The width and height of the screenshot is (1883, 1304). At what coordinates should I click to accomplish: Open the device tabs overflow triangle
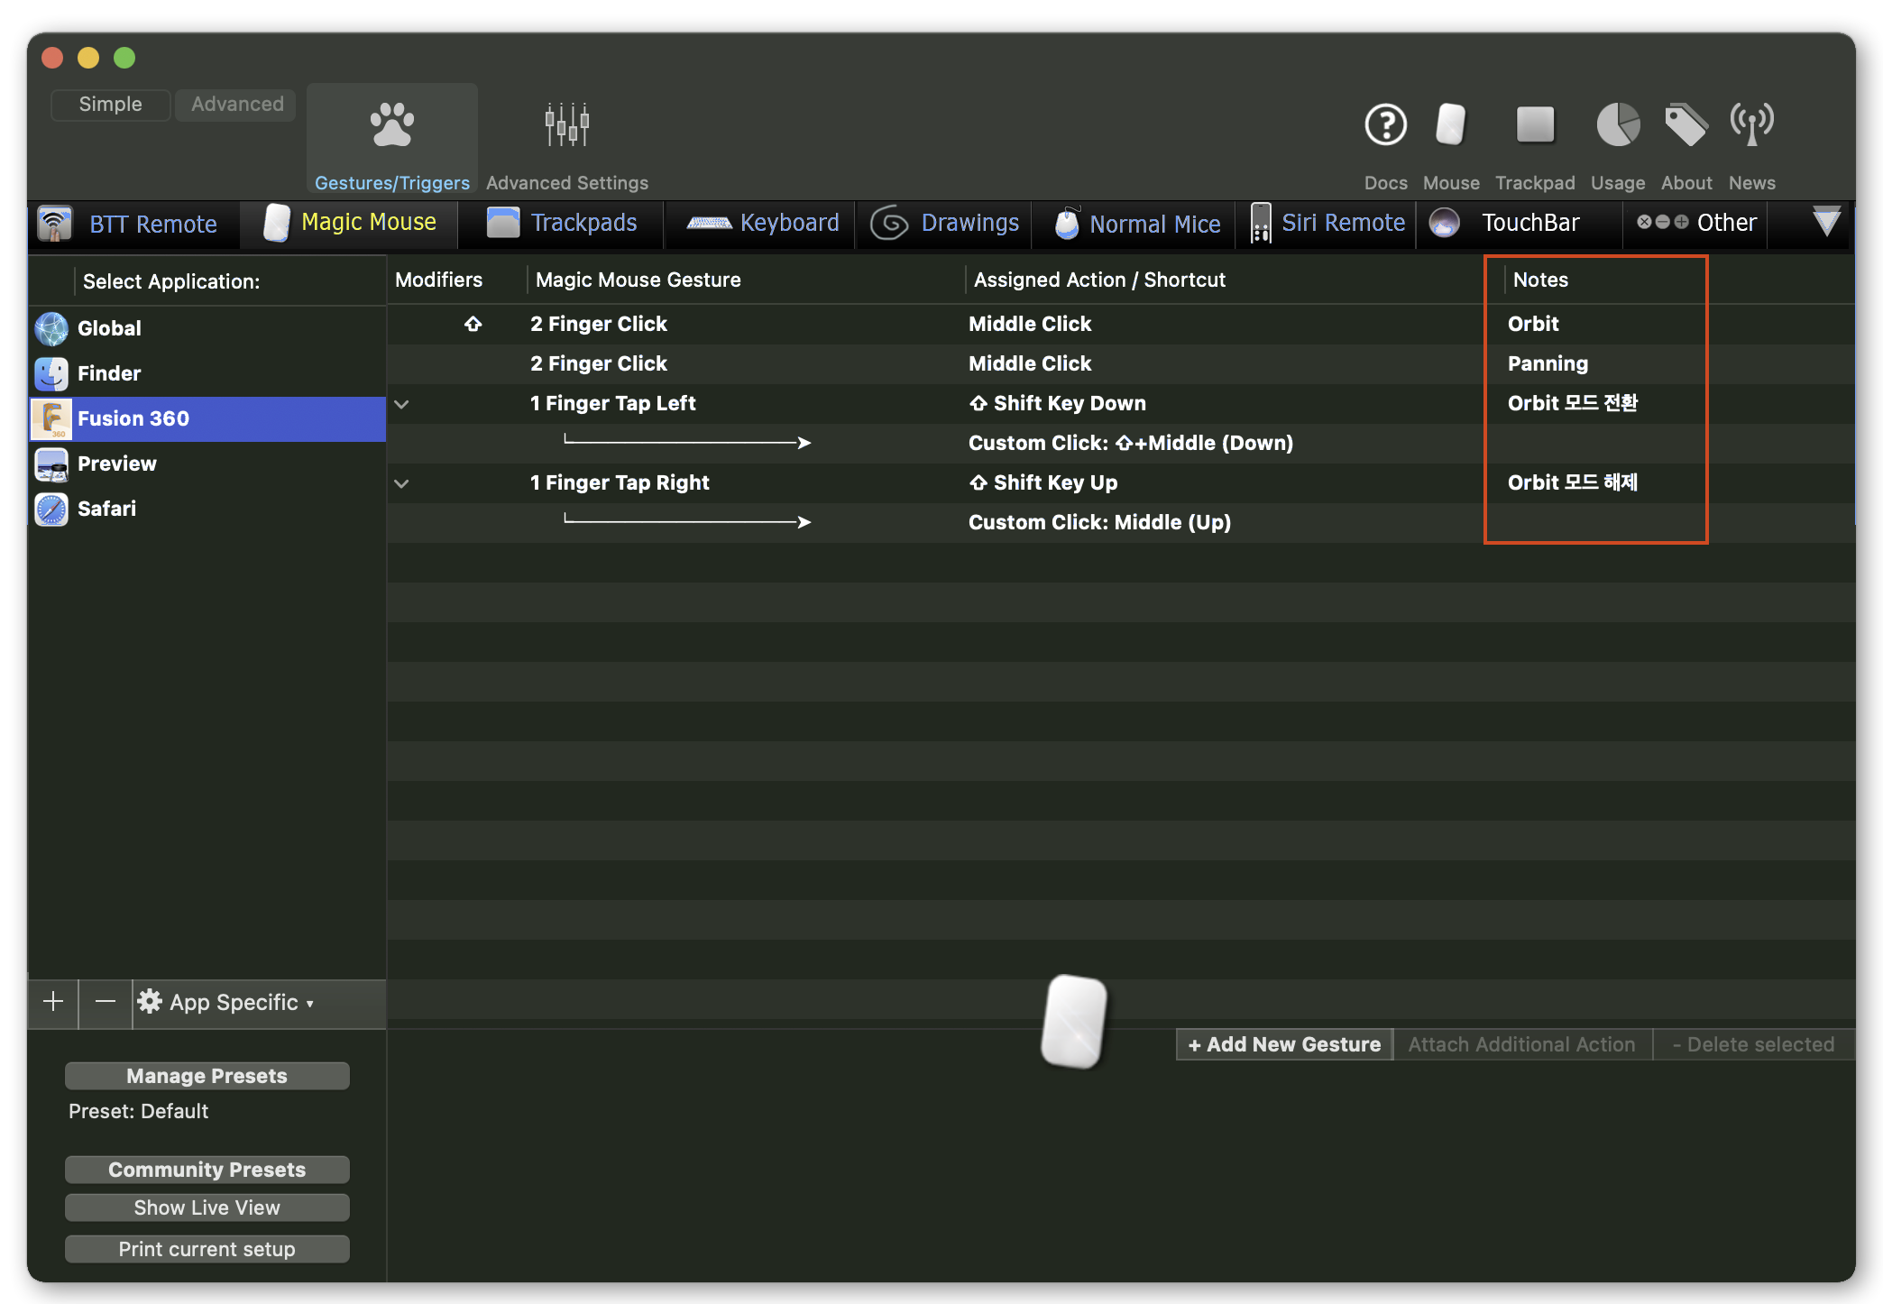coord(1826,222)
